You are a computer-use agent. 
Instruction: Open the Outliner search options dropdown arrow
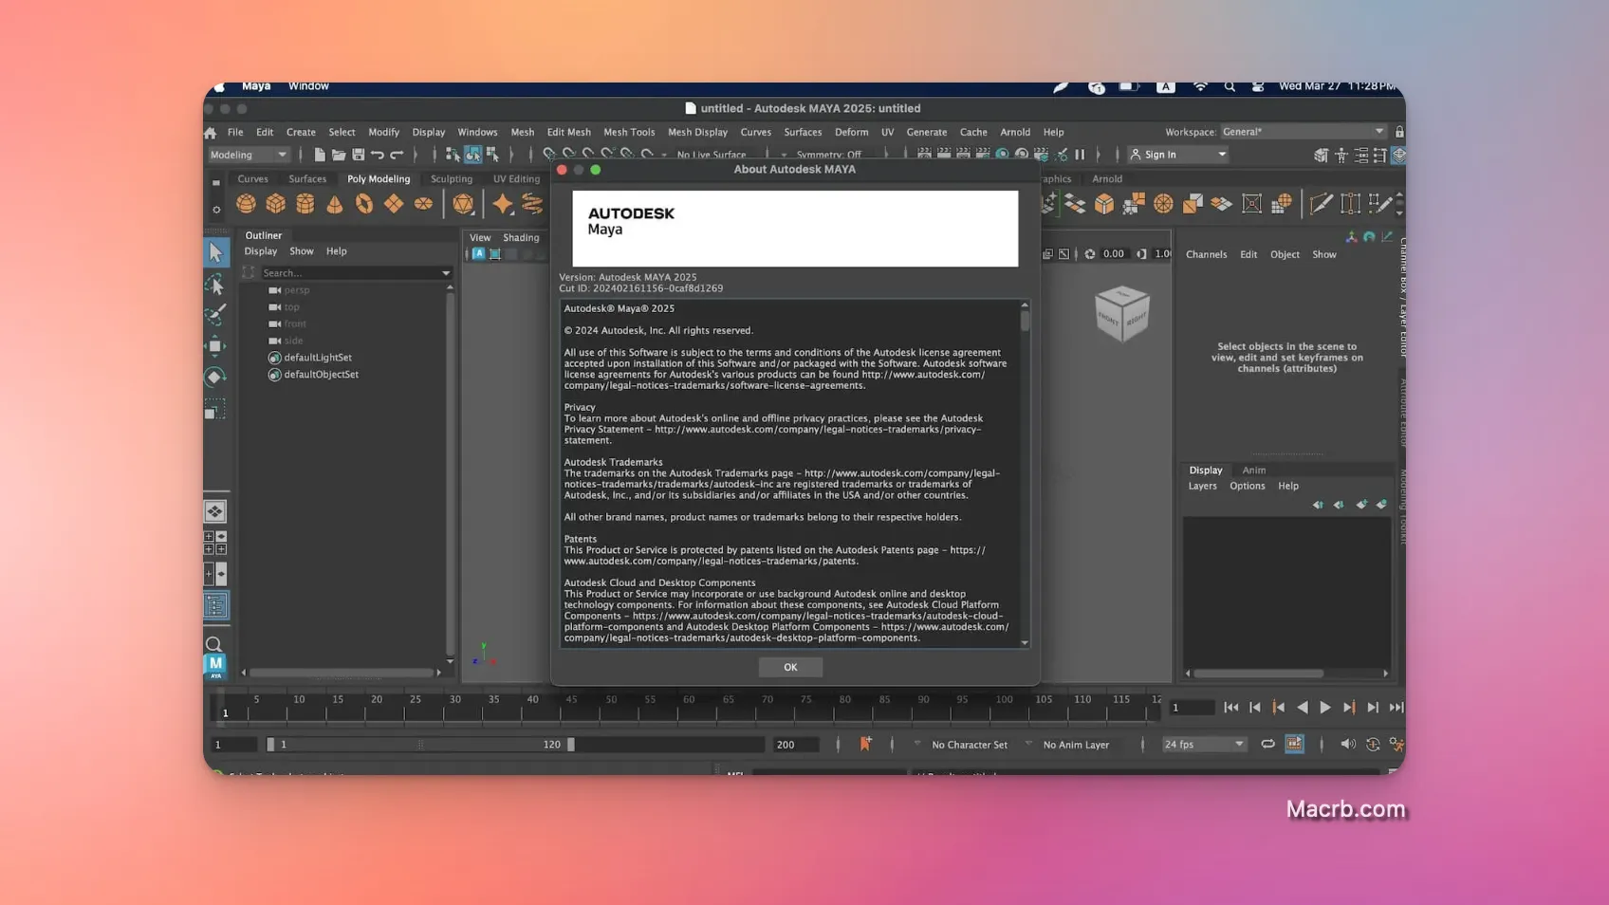[445, 273]
